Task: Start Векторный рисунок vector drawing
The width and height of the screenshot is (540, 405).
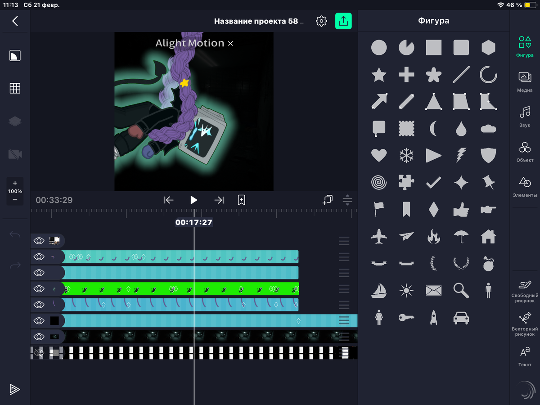Action: click(x=525, y=325)
